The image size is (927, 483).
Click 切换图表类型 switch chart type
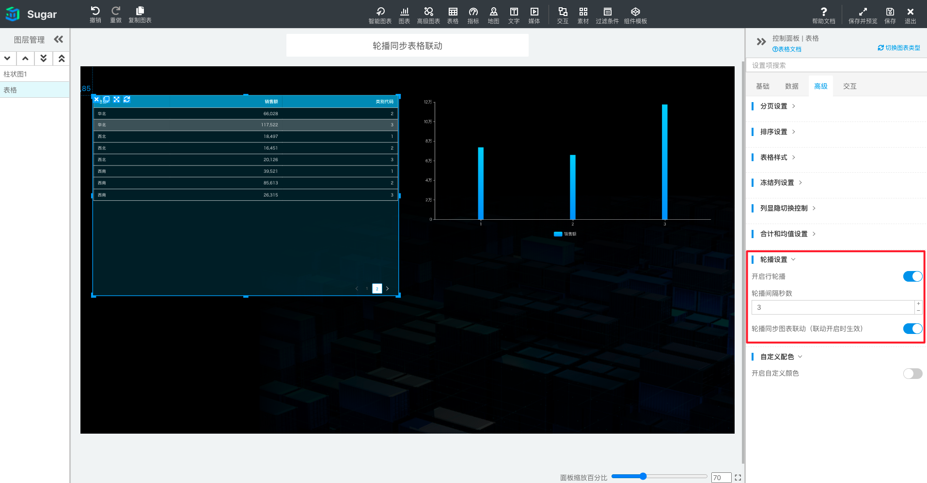[899, 48]
